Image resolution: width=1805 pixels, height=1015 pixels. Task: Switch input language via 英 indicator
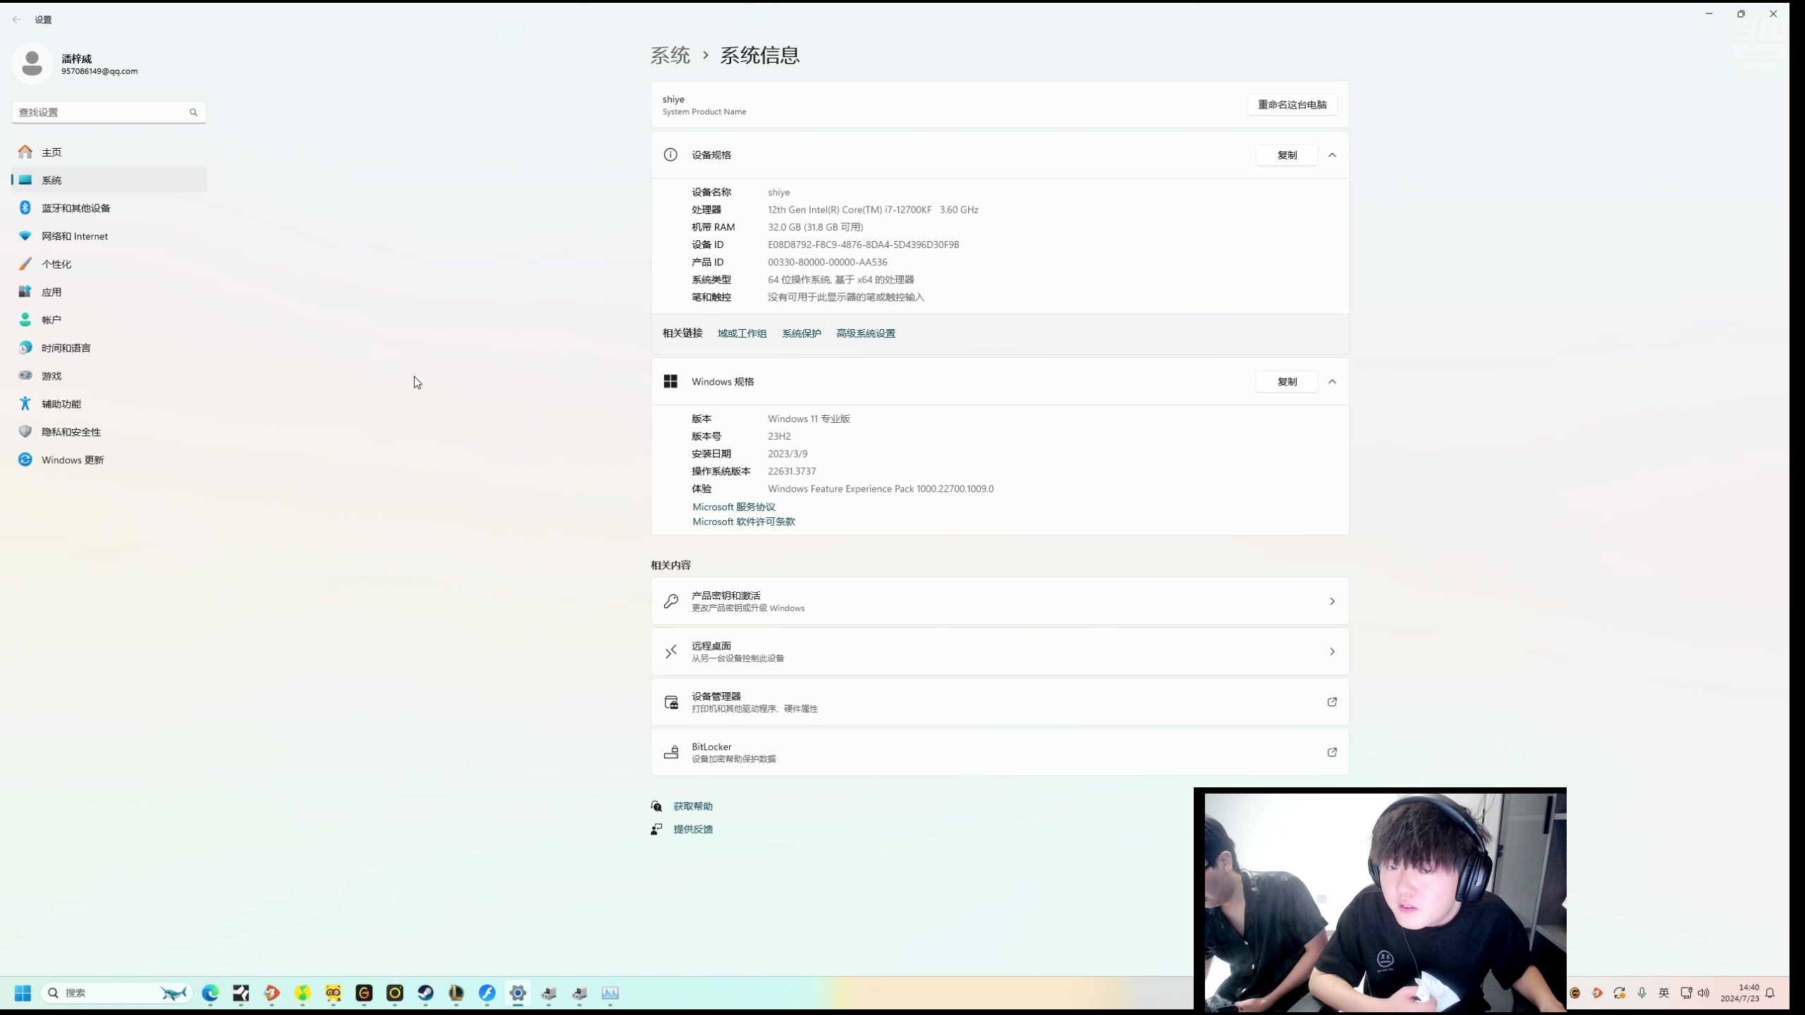click(1664, 992)
